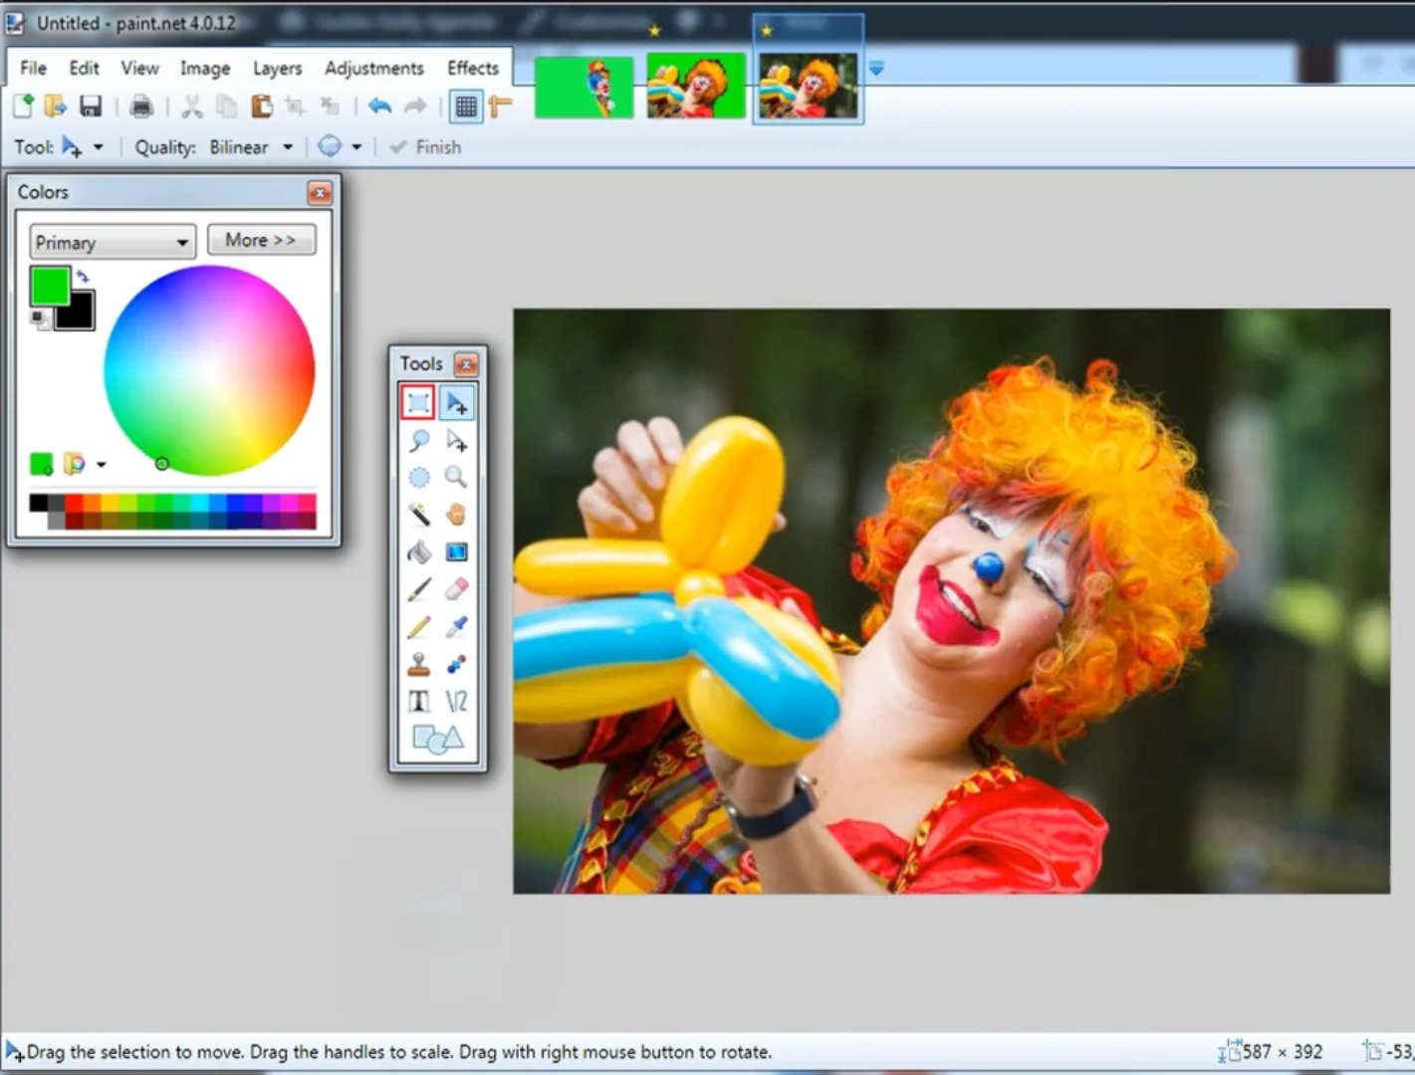Activate the Text tool
Screen dimensions: 1415x1075
(x=418, y=702)
